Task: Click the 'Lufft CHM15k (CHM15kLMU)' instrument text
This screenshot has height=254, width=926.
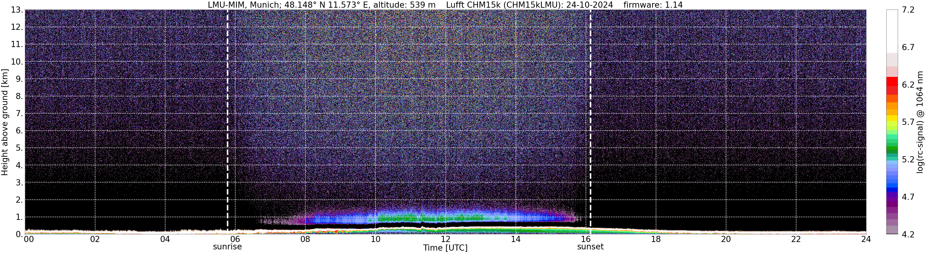Action: tap(504, 5)
